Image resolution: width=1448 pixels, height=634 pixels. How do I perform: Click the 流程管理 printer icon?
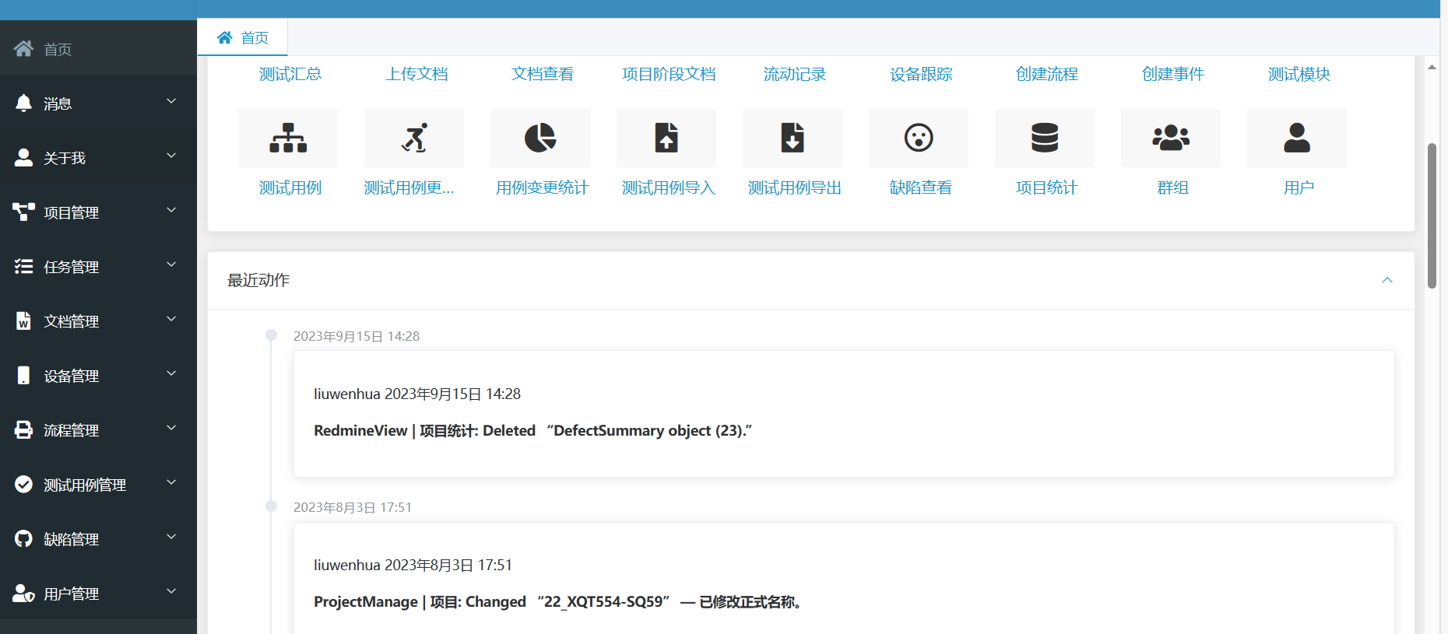pyautogui.click(x=23, y=429)
